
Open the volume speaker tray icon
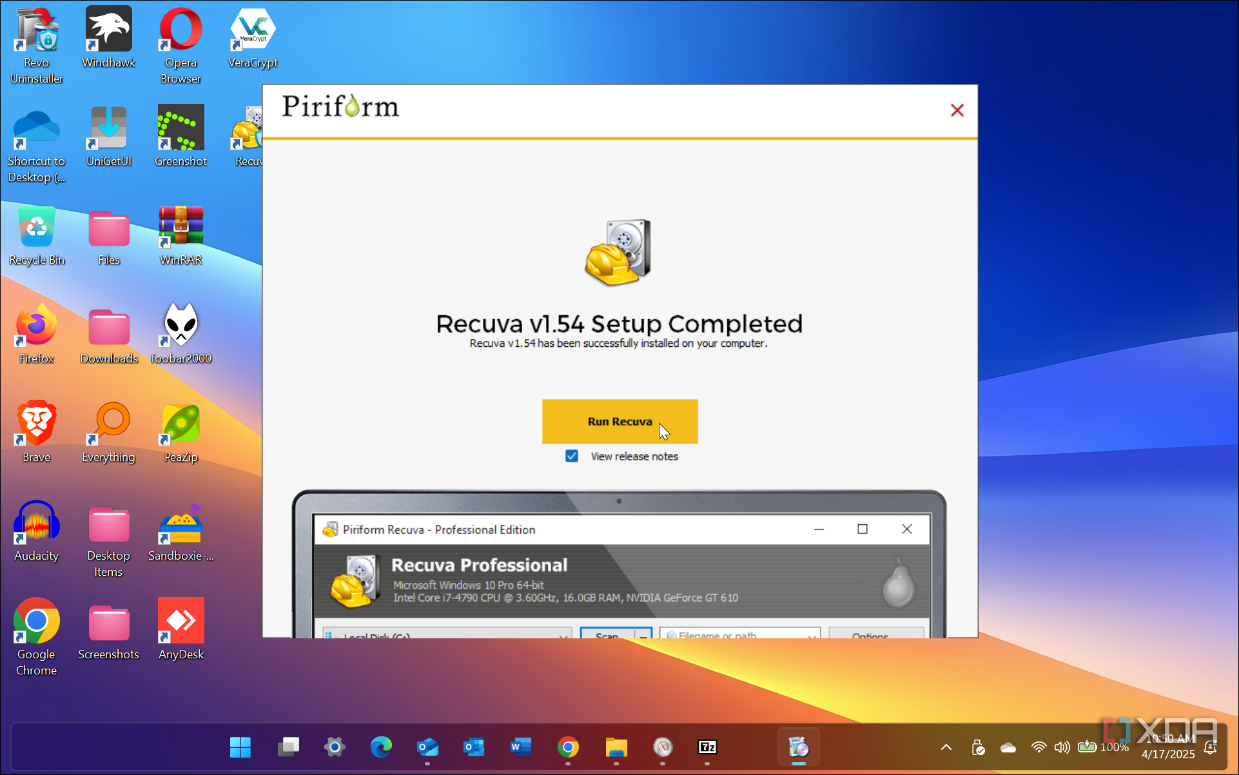tap(1062, 747)
